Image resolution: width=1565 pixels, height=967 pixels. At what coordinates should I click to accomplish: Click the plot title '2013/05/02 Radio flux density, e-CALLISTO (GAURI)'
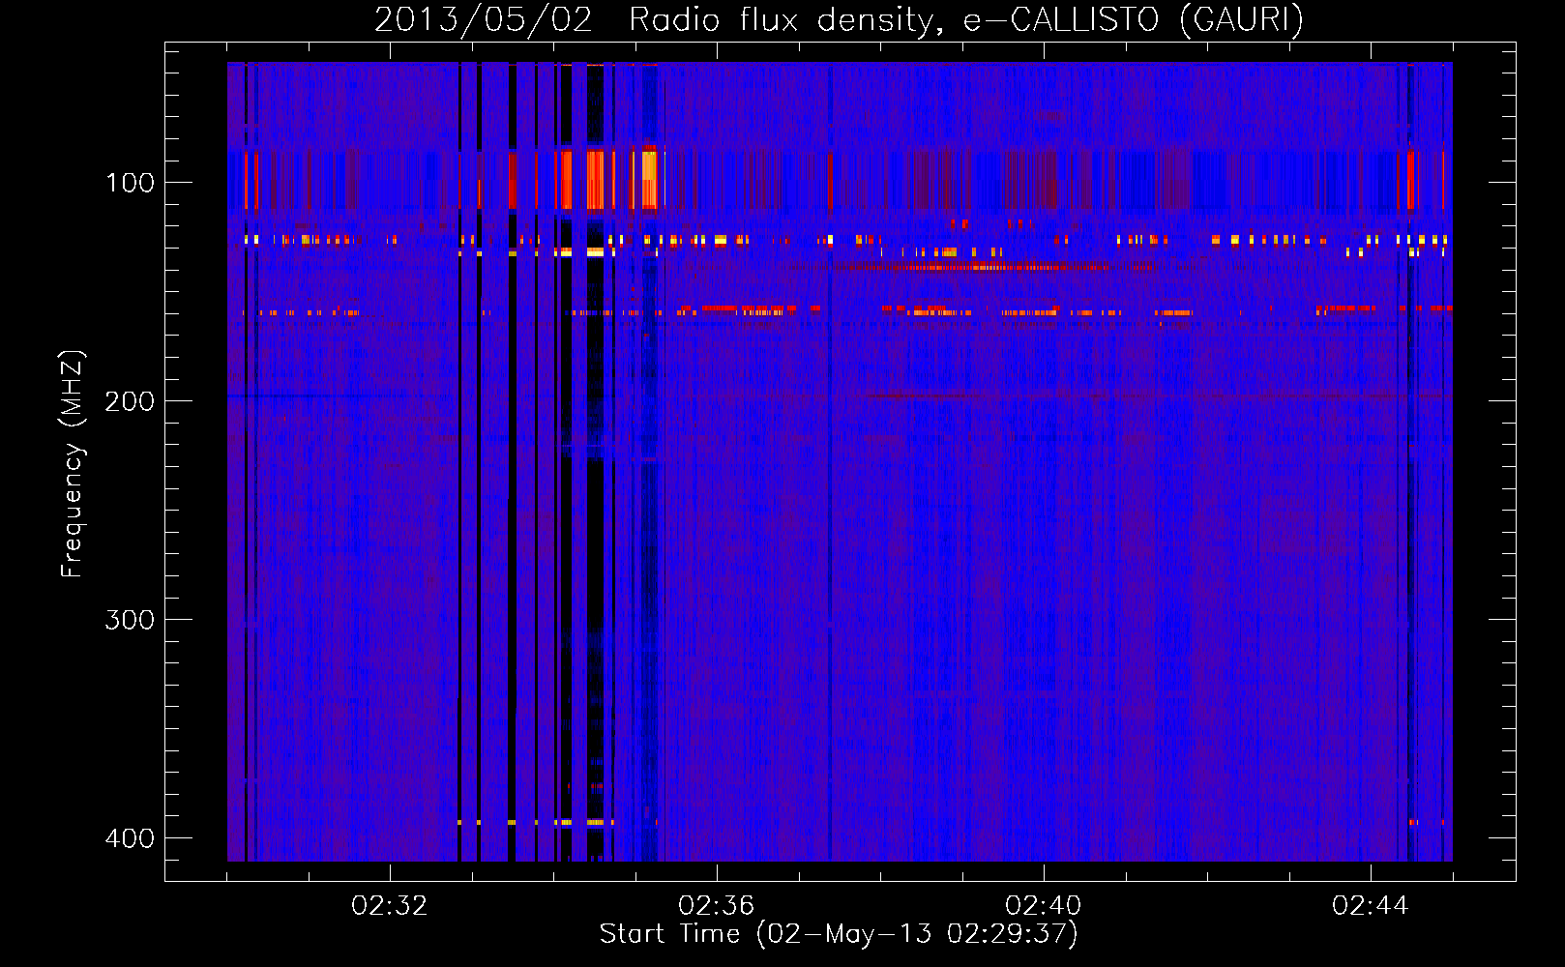click(839, 19)
